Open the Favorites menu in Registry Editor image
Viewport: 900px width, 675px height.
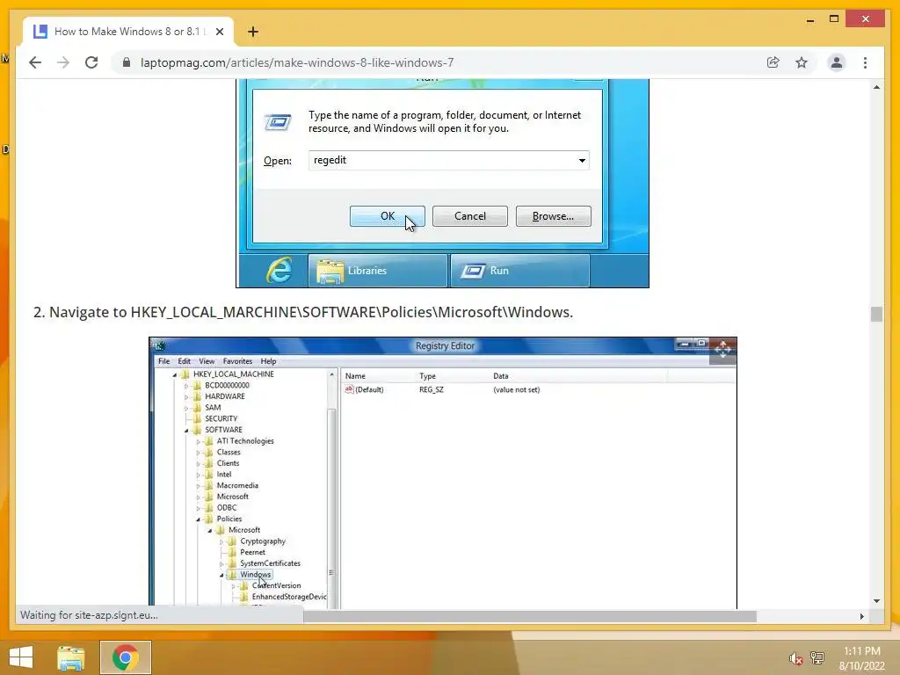coord(237,361)
